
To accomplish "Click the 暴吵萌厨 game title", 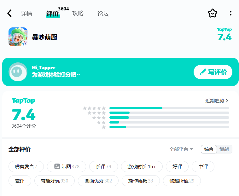I will click(x=45, y=37).
